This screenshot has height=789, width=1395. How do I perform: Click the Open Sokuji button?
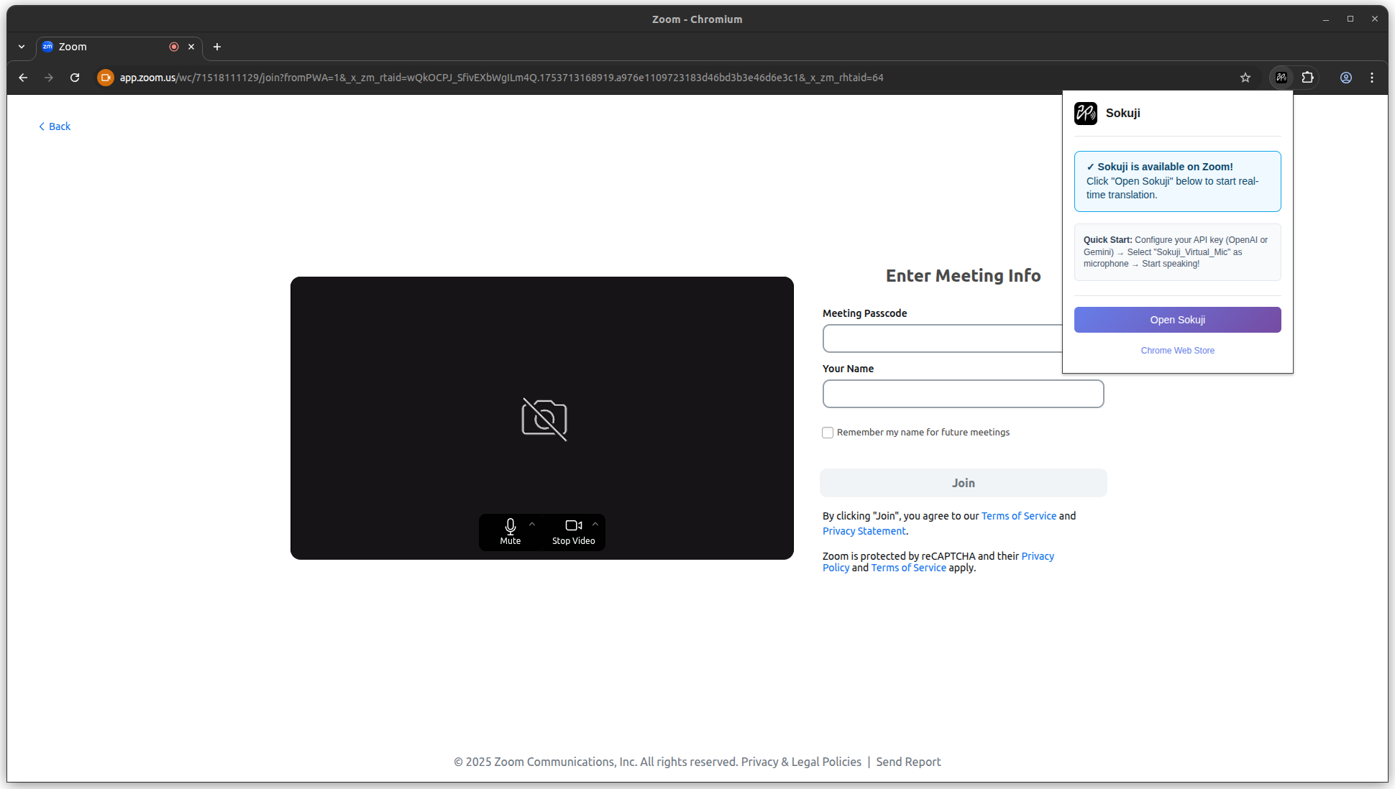1177,320
